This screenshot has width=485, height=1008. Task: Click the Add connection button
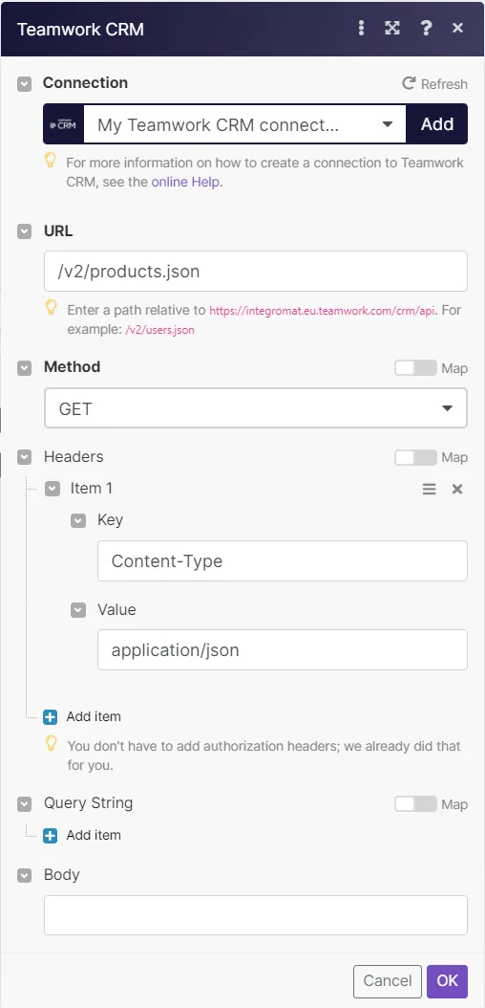(437, 124)
